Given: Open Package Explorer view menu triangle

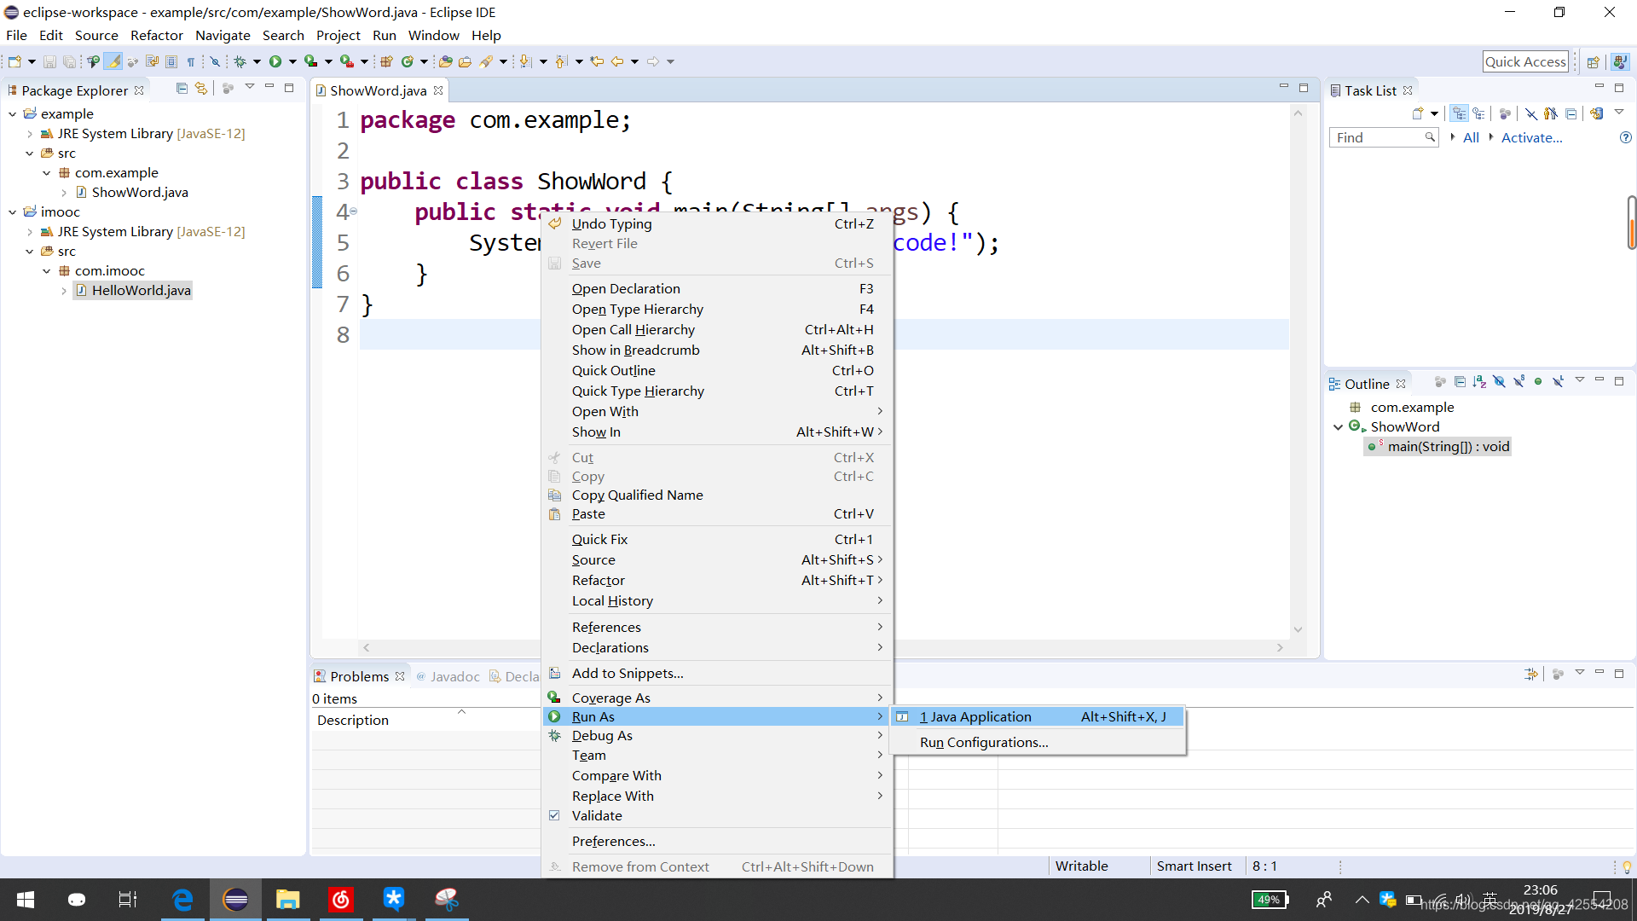Looking at the screenshot, I should (x=250, y=87).
